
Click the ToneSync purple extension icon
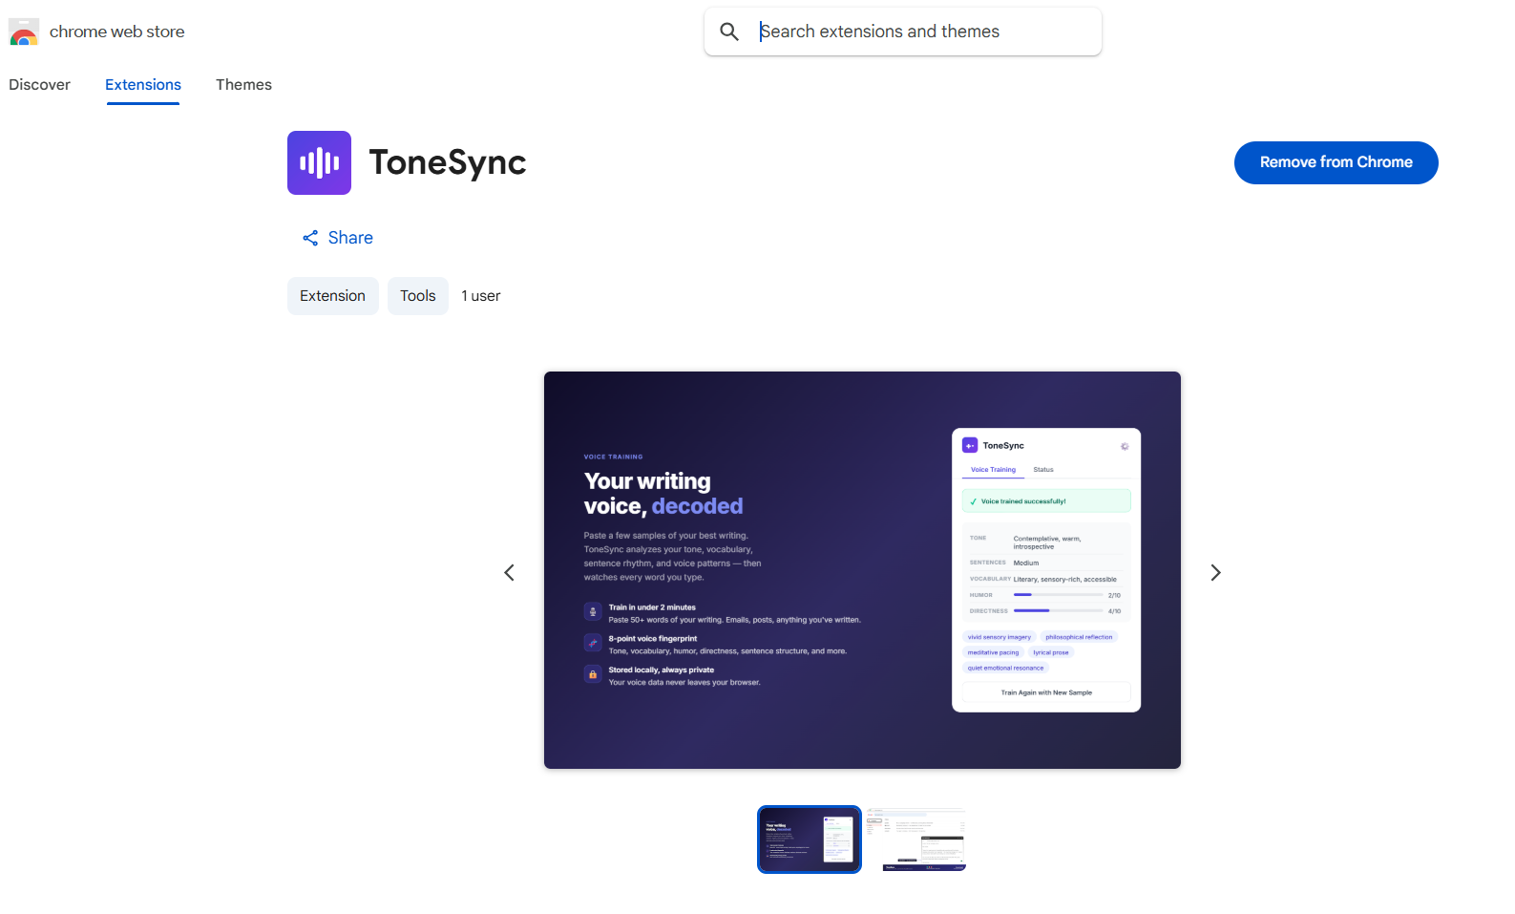coord(319,162)
